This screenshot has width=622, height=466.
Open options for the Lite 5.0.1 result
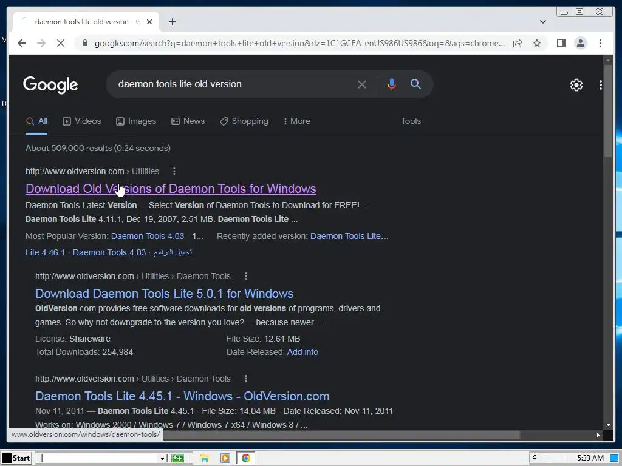pyautogui.click(x=246, y=276)
